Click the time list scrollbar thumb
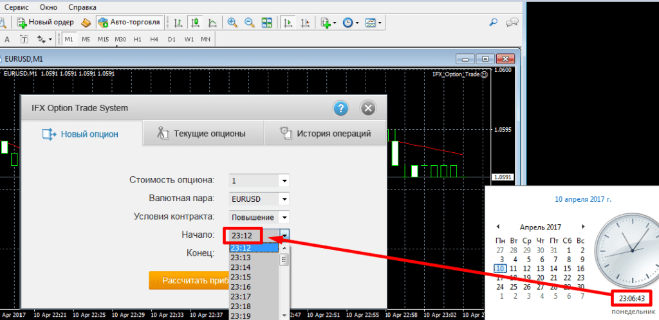Screen dimensions: 659x320 pyautogui.click(x=284, y=260)
